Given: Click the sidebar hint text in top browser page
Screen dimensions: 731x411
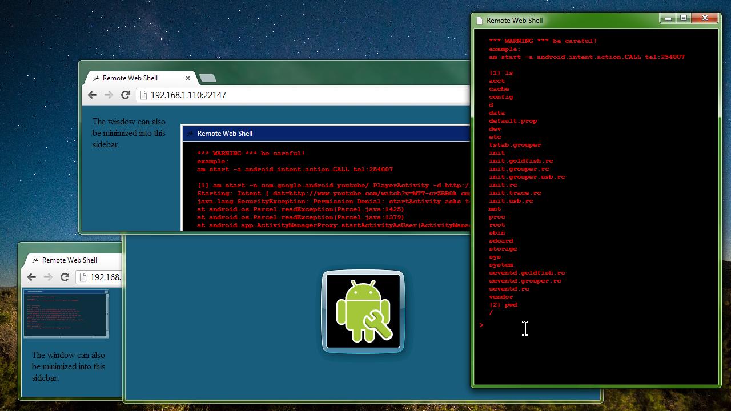Looking at the screenshot, I should 129,133.
